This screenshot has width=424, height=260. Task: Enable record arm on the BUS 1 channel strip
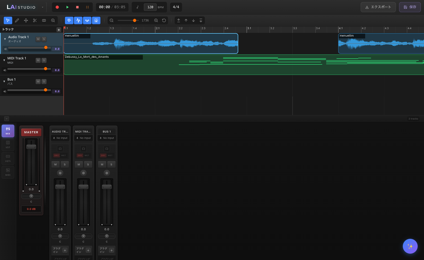click(x=107, y=173)
